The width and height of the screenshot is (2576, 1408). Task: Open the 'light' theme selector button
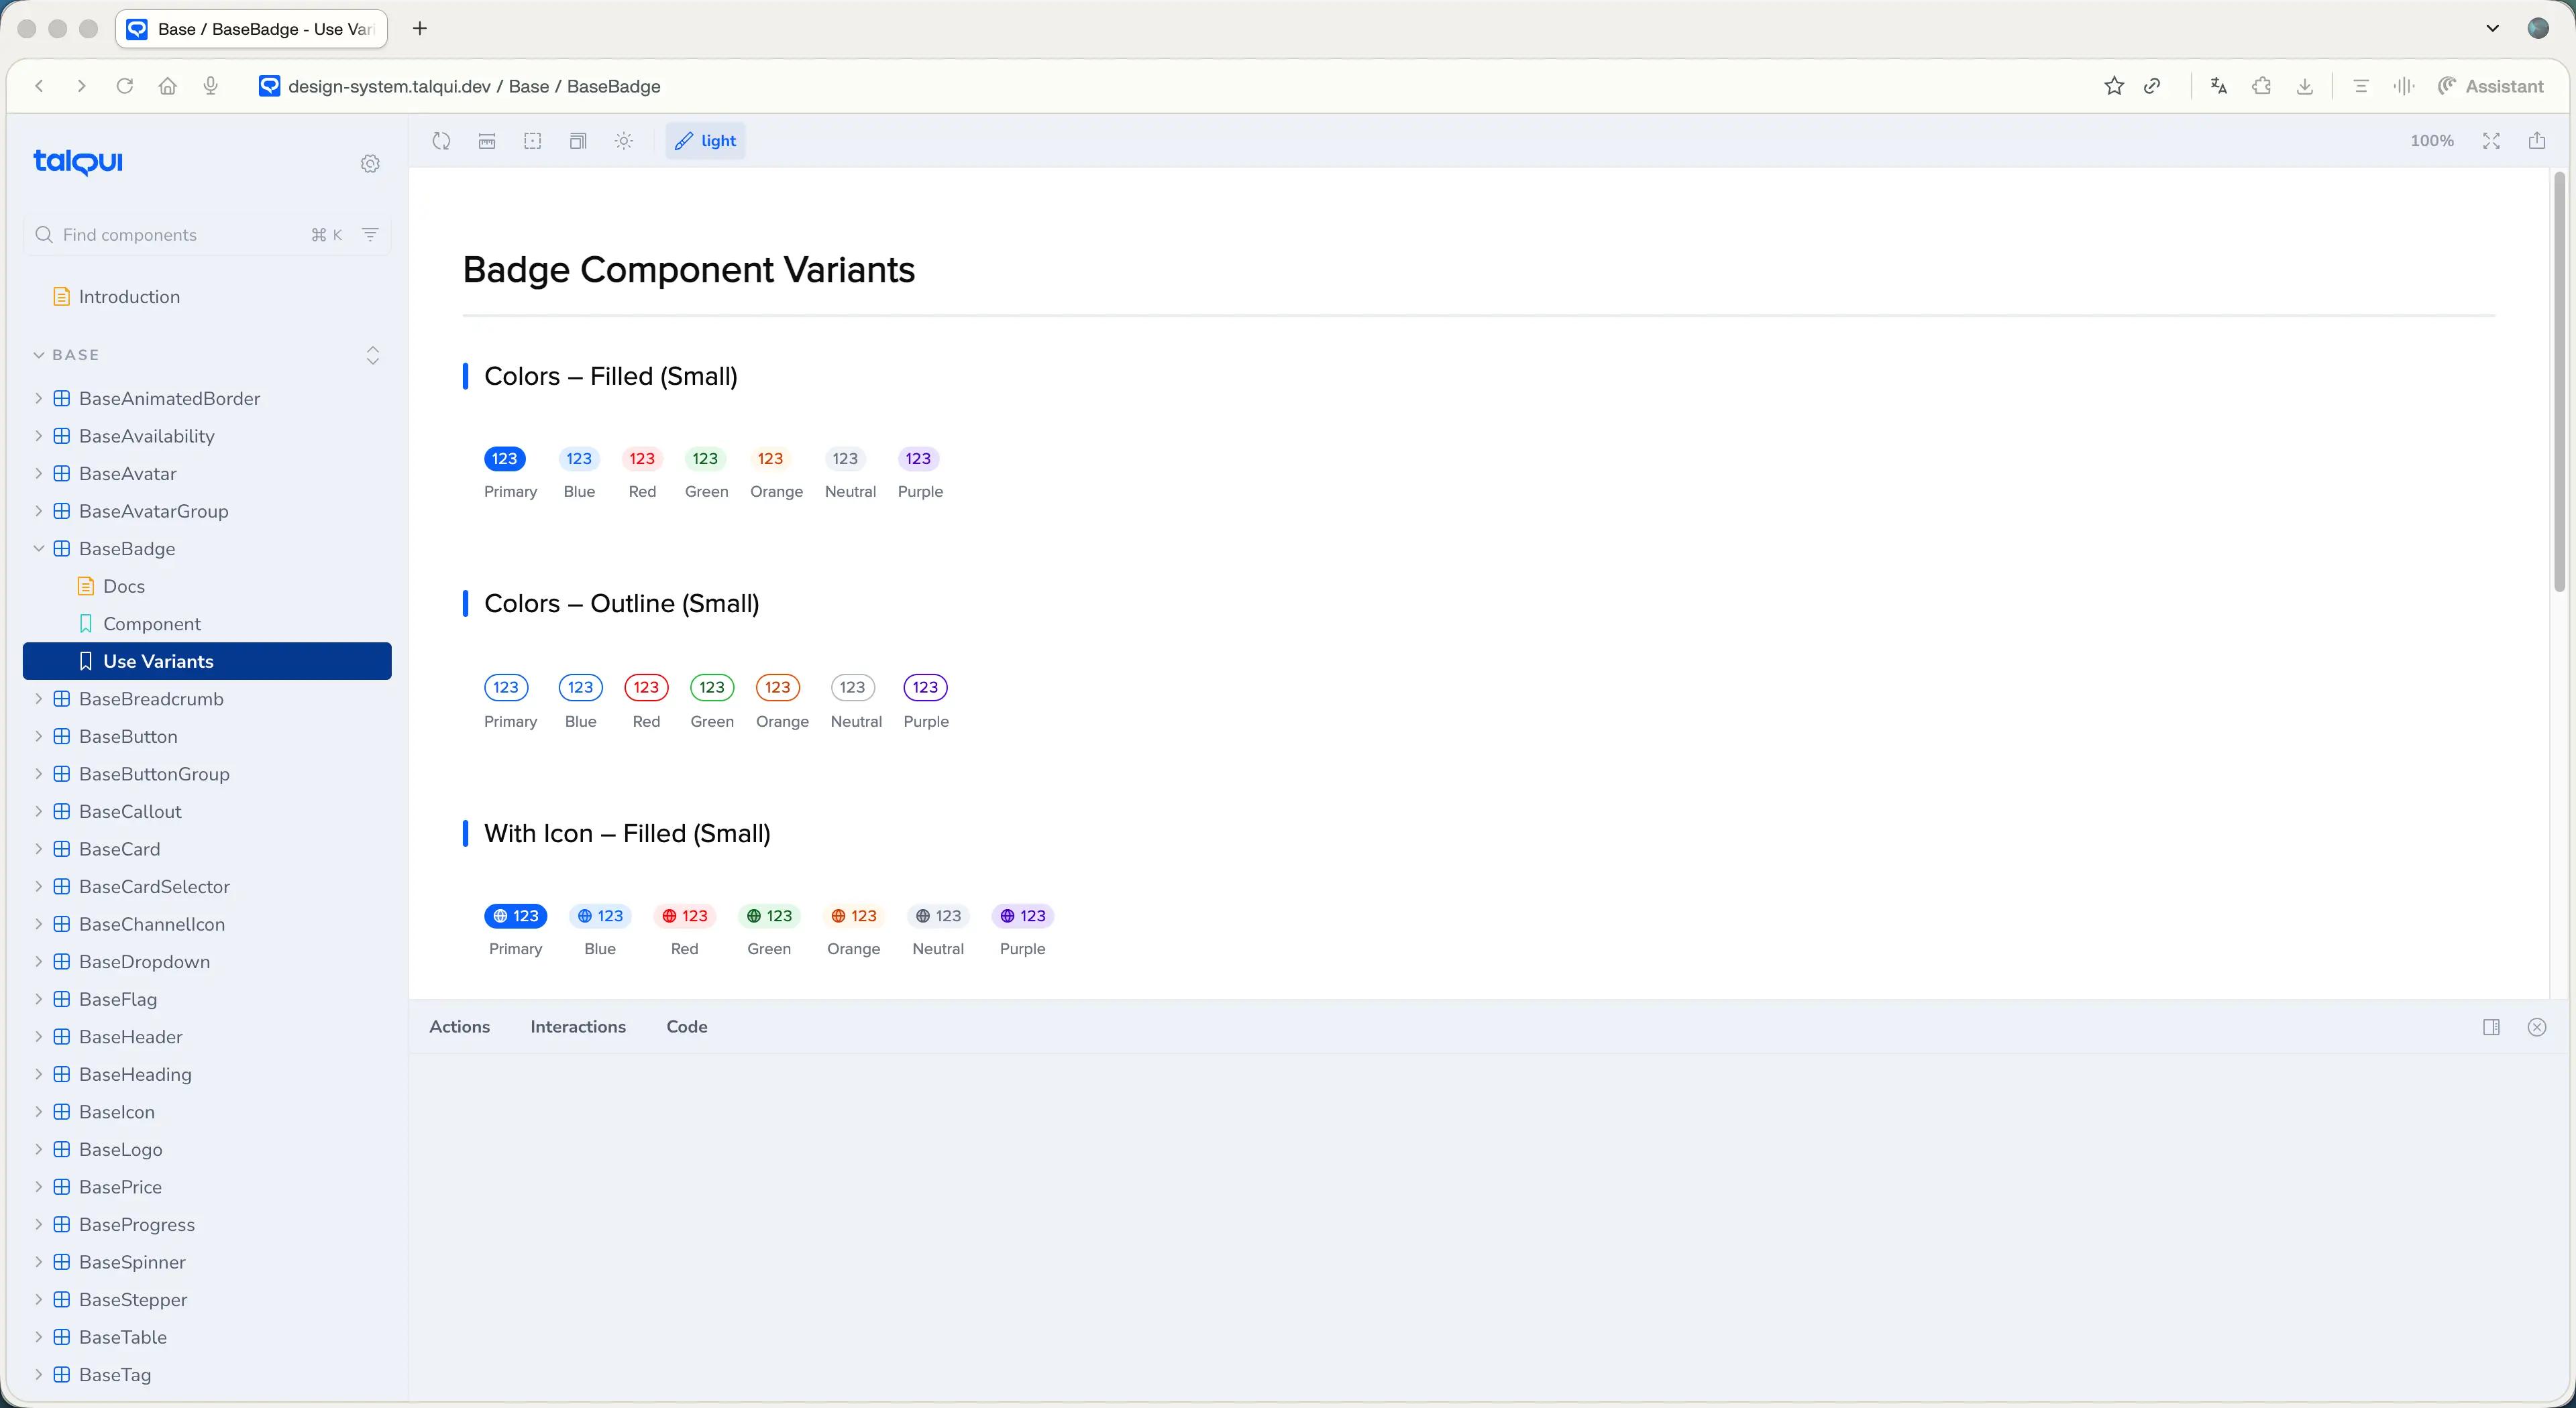coord(706,141)
